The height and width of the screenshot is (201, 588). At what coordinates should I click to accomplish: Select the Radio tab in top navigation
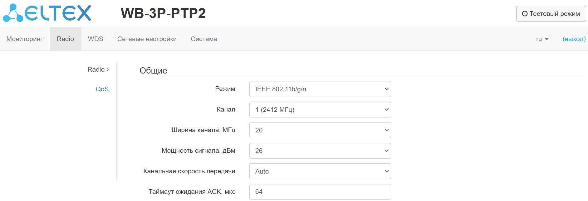[x=65, y=39]
